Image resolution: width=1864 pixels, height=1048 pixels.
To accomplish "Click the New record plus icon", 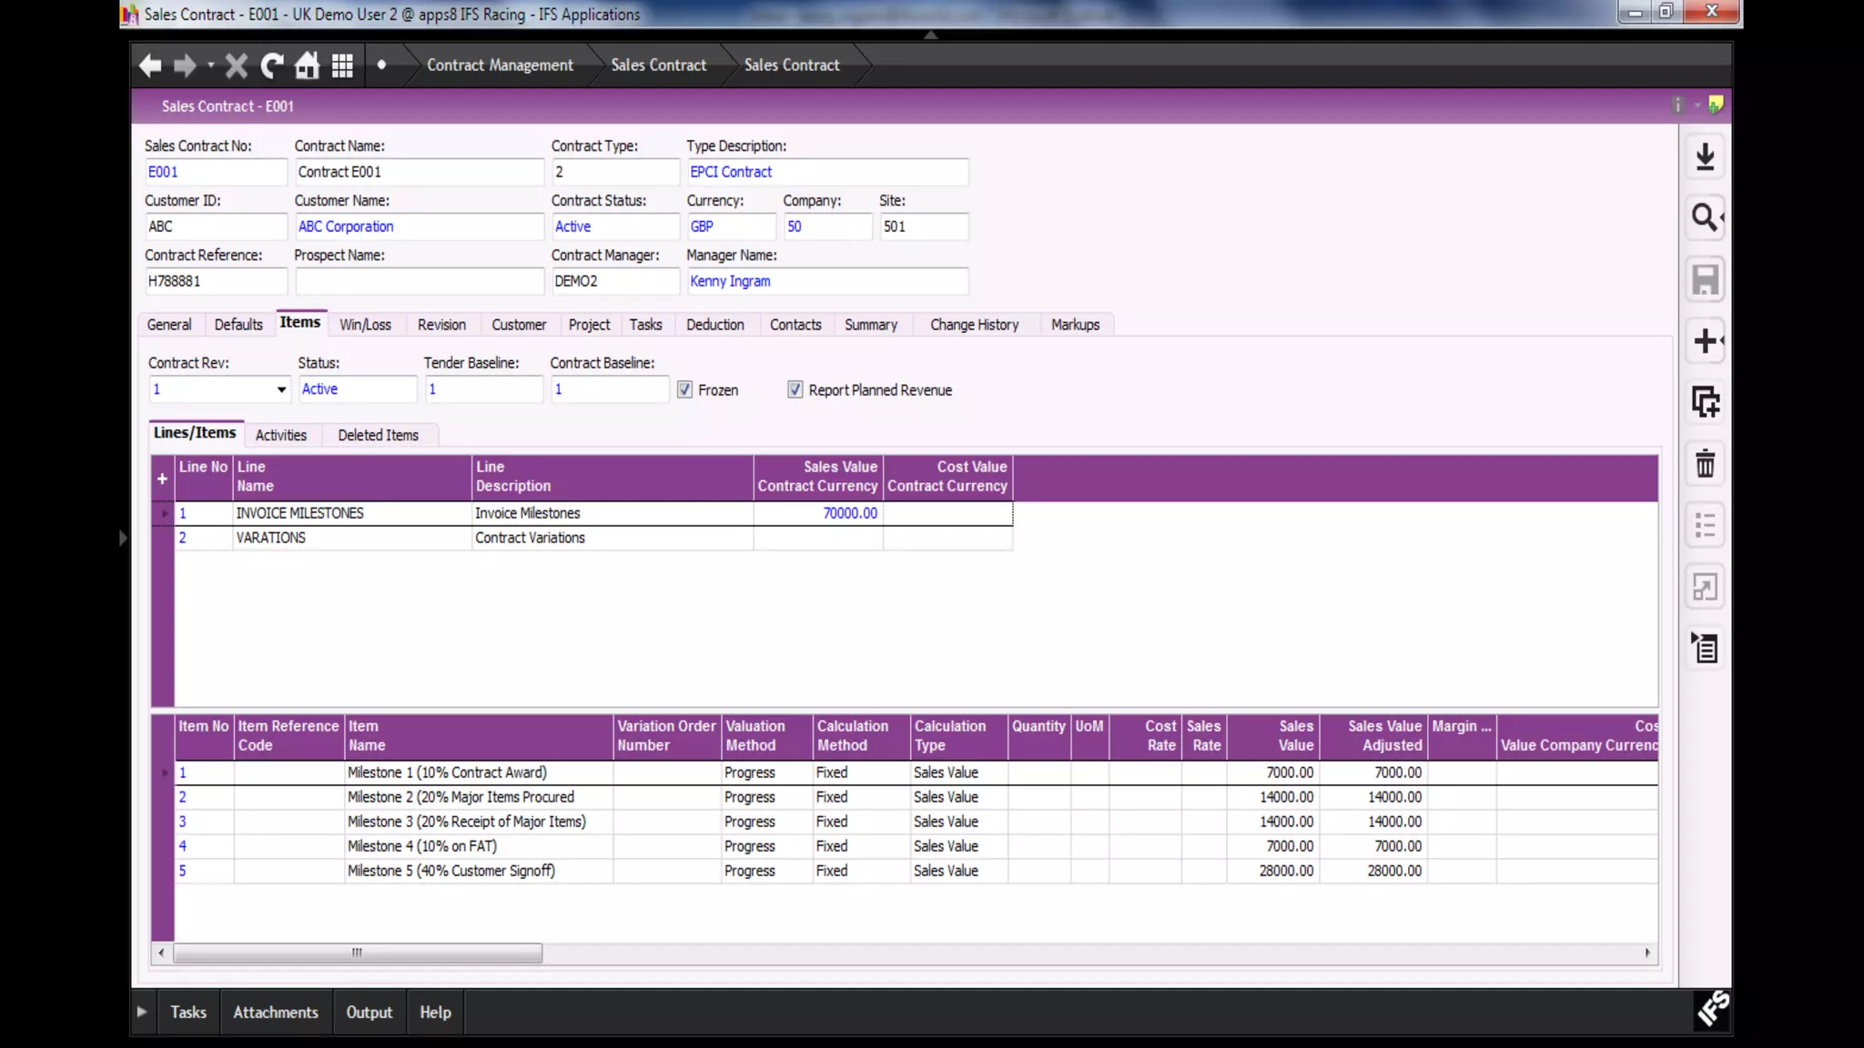I will coord(1705,341).
